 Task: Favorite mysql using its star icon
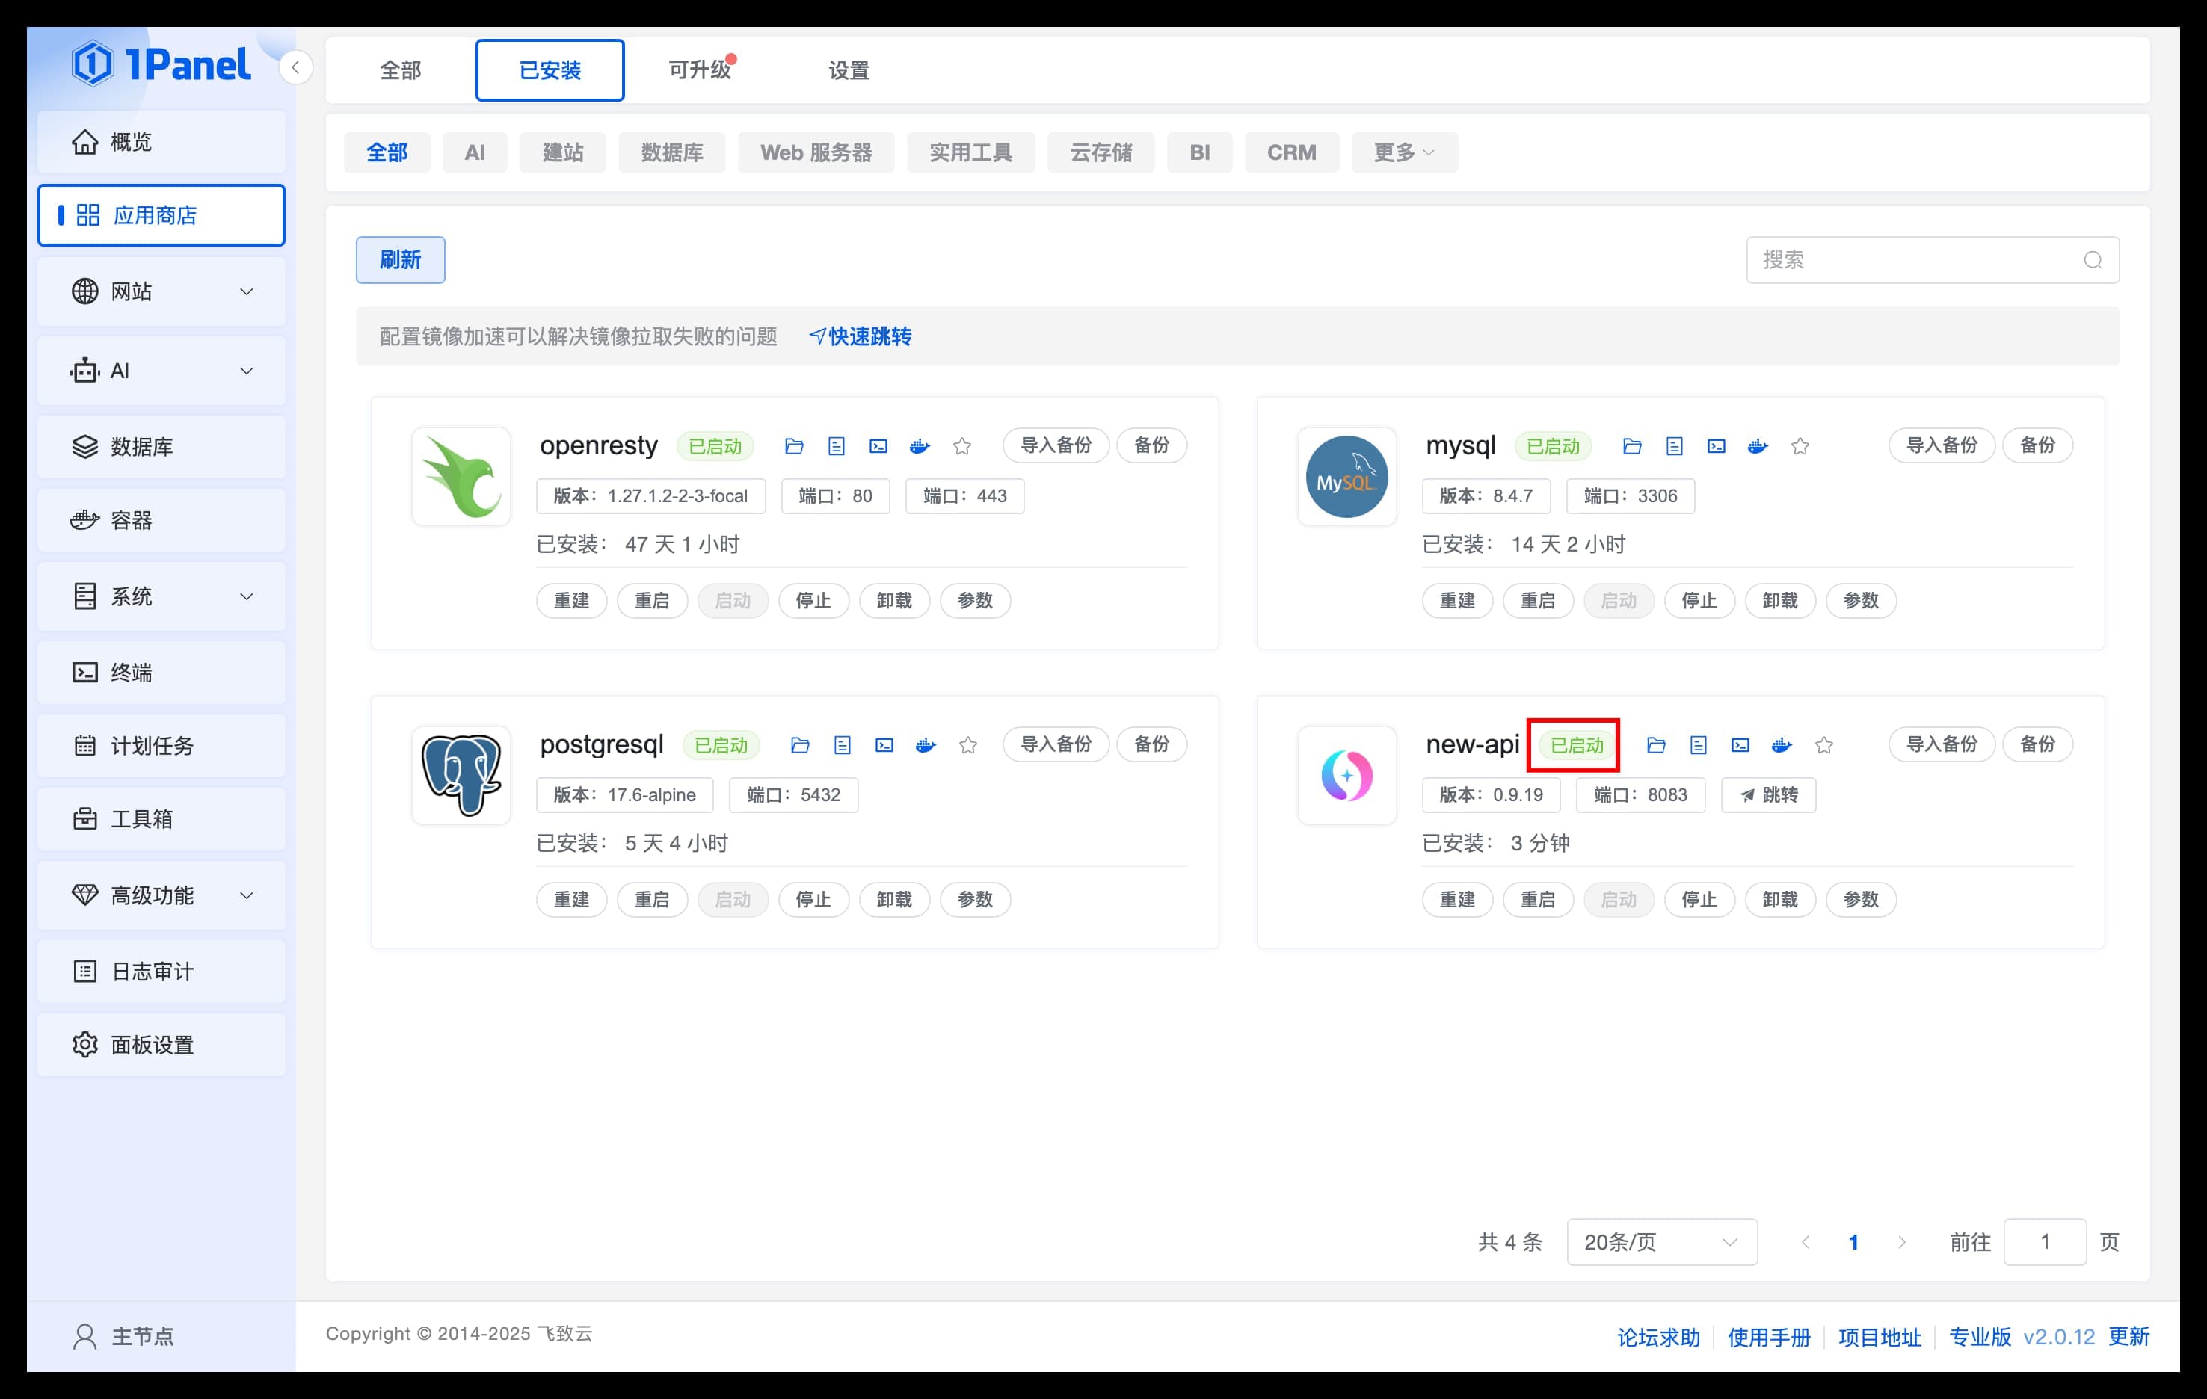click(x=1799, y=446)
